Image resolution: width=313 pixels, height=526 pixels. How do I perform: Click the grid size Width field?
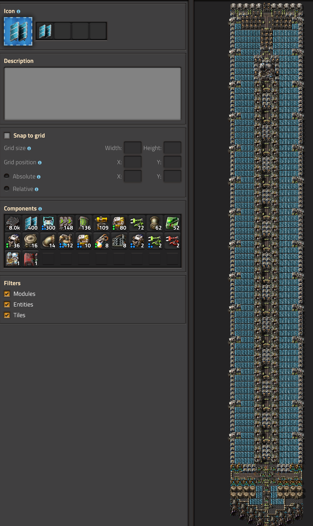pos(132,148)
